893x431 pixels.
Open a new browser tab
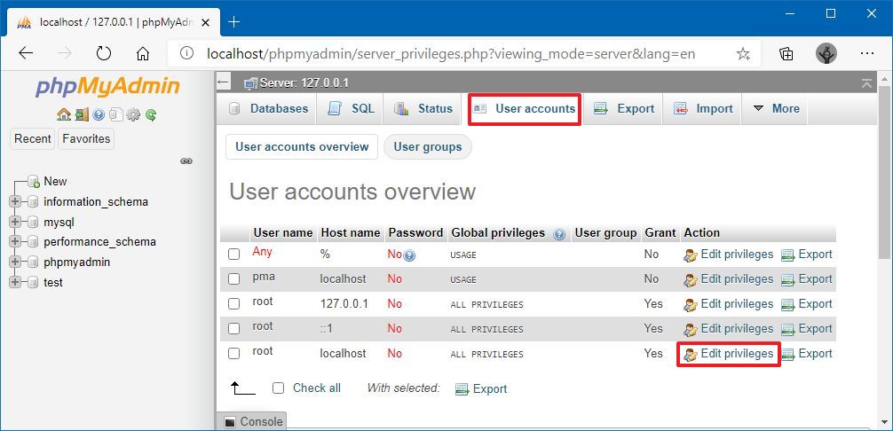tap(233, 21)
